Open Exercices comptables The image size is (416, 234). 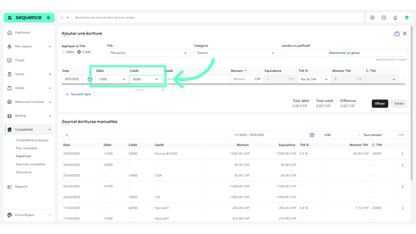pos(30,164)
